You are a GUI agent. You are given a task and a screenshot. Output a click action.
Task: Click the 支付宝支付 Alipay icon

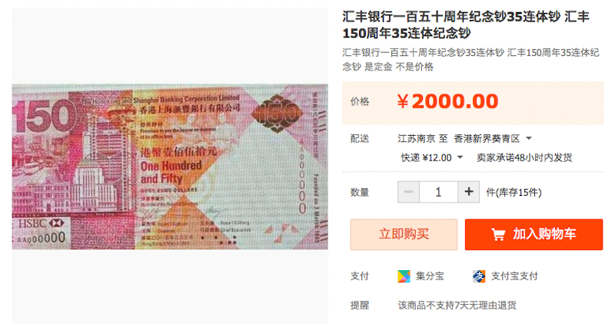479,276
